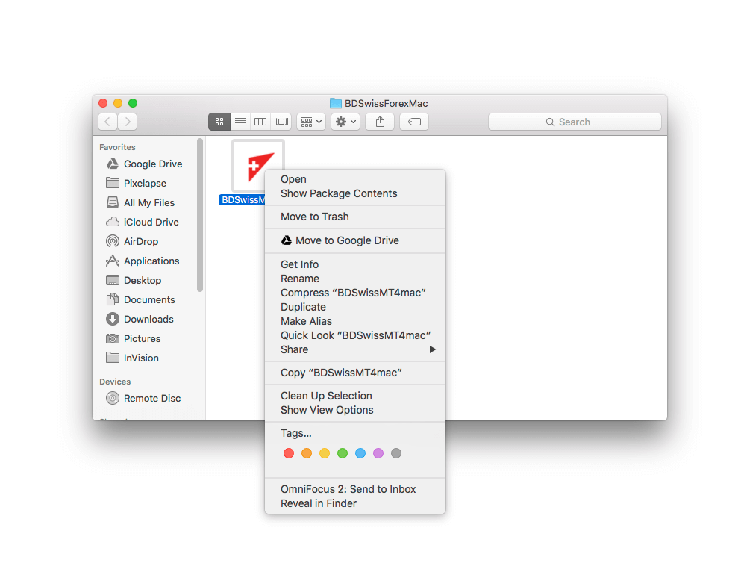Viewport: 738px width, 566px height.
Task: Apply the purple tag color
Action: (378, 453)
